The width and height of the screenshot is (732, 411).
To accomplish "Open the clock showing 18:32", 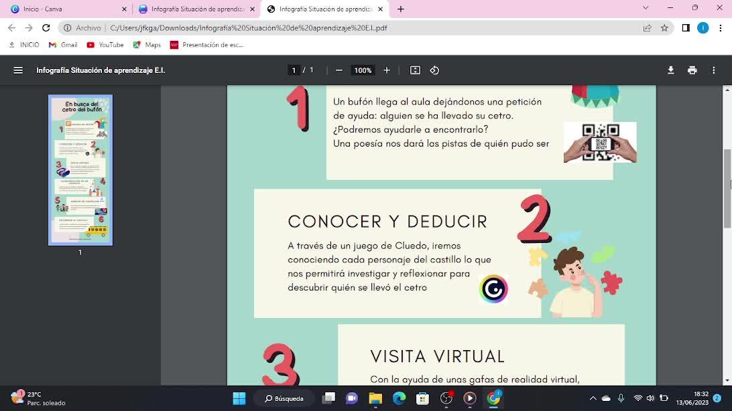I will pyautogui.click(x=692, y=398).
